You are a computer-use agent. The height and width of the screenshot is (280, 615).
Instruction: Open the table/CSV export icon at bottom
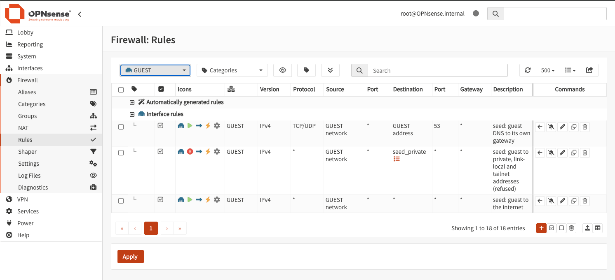pyautogui.click(x=598, y=228)
